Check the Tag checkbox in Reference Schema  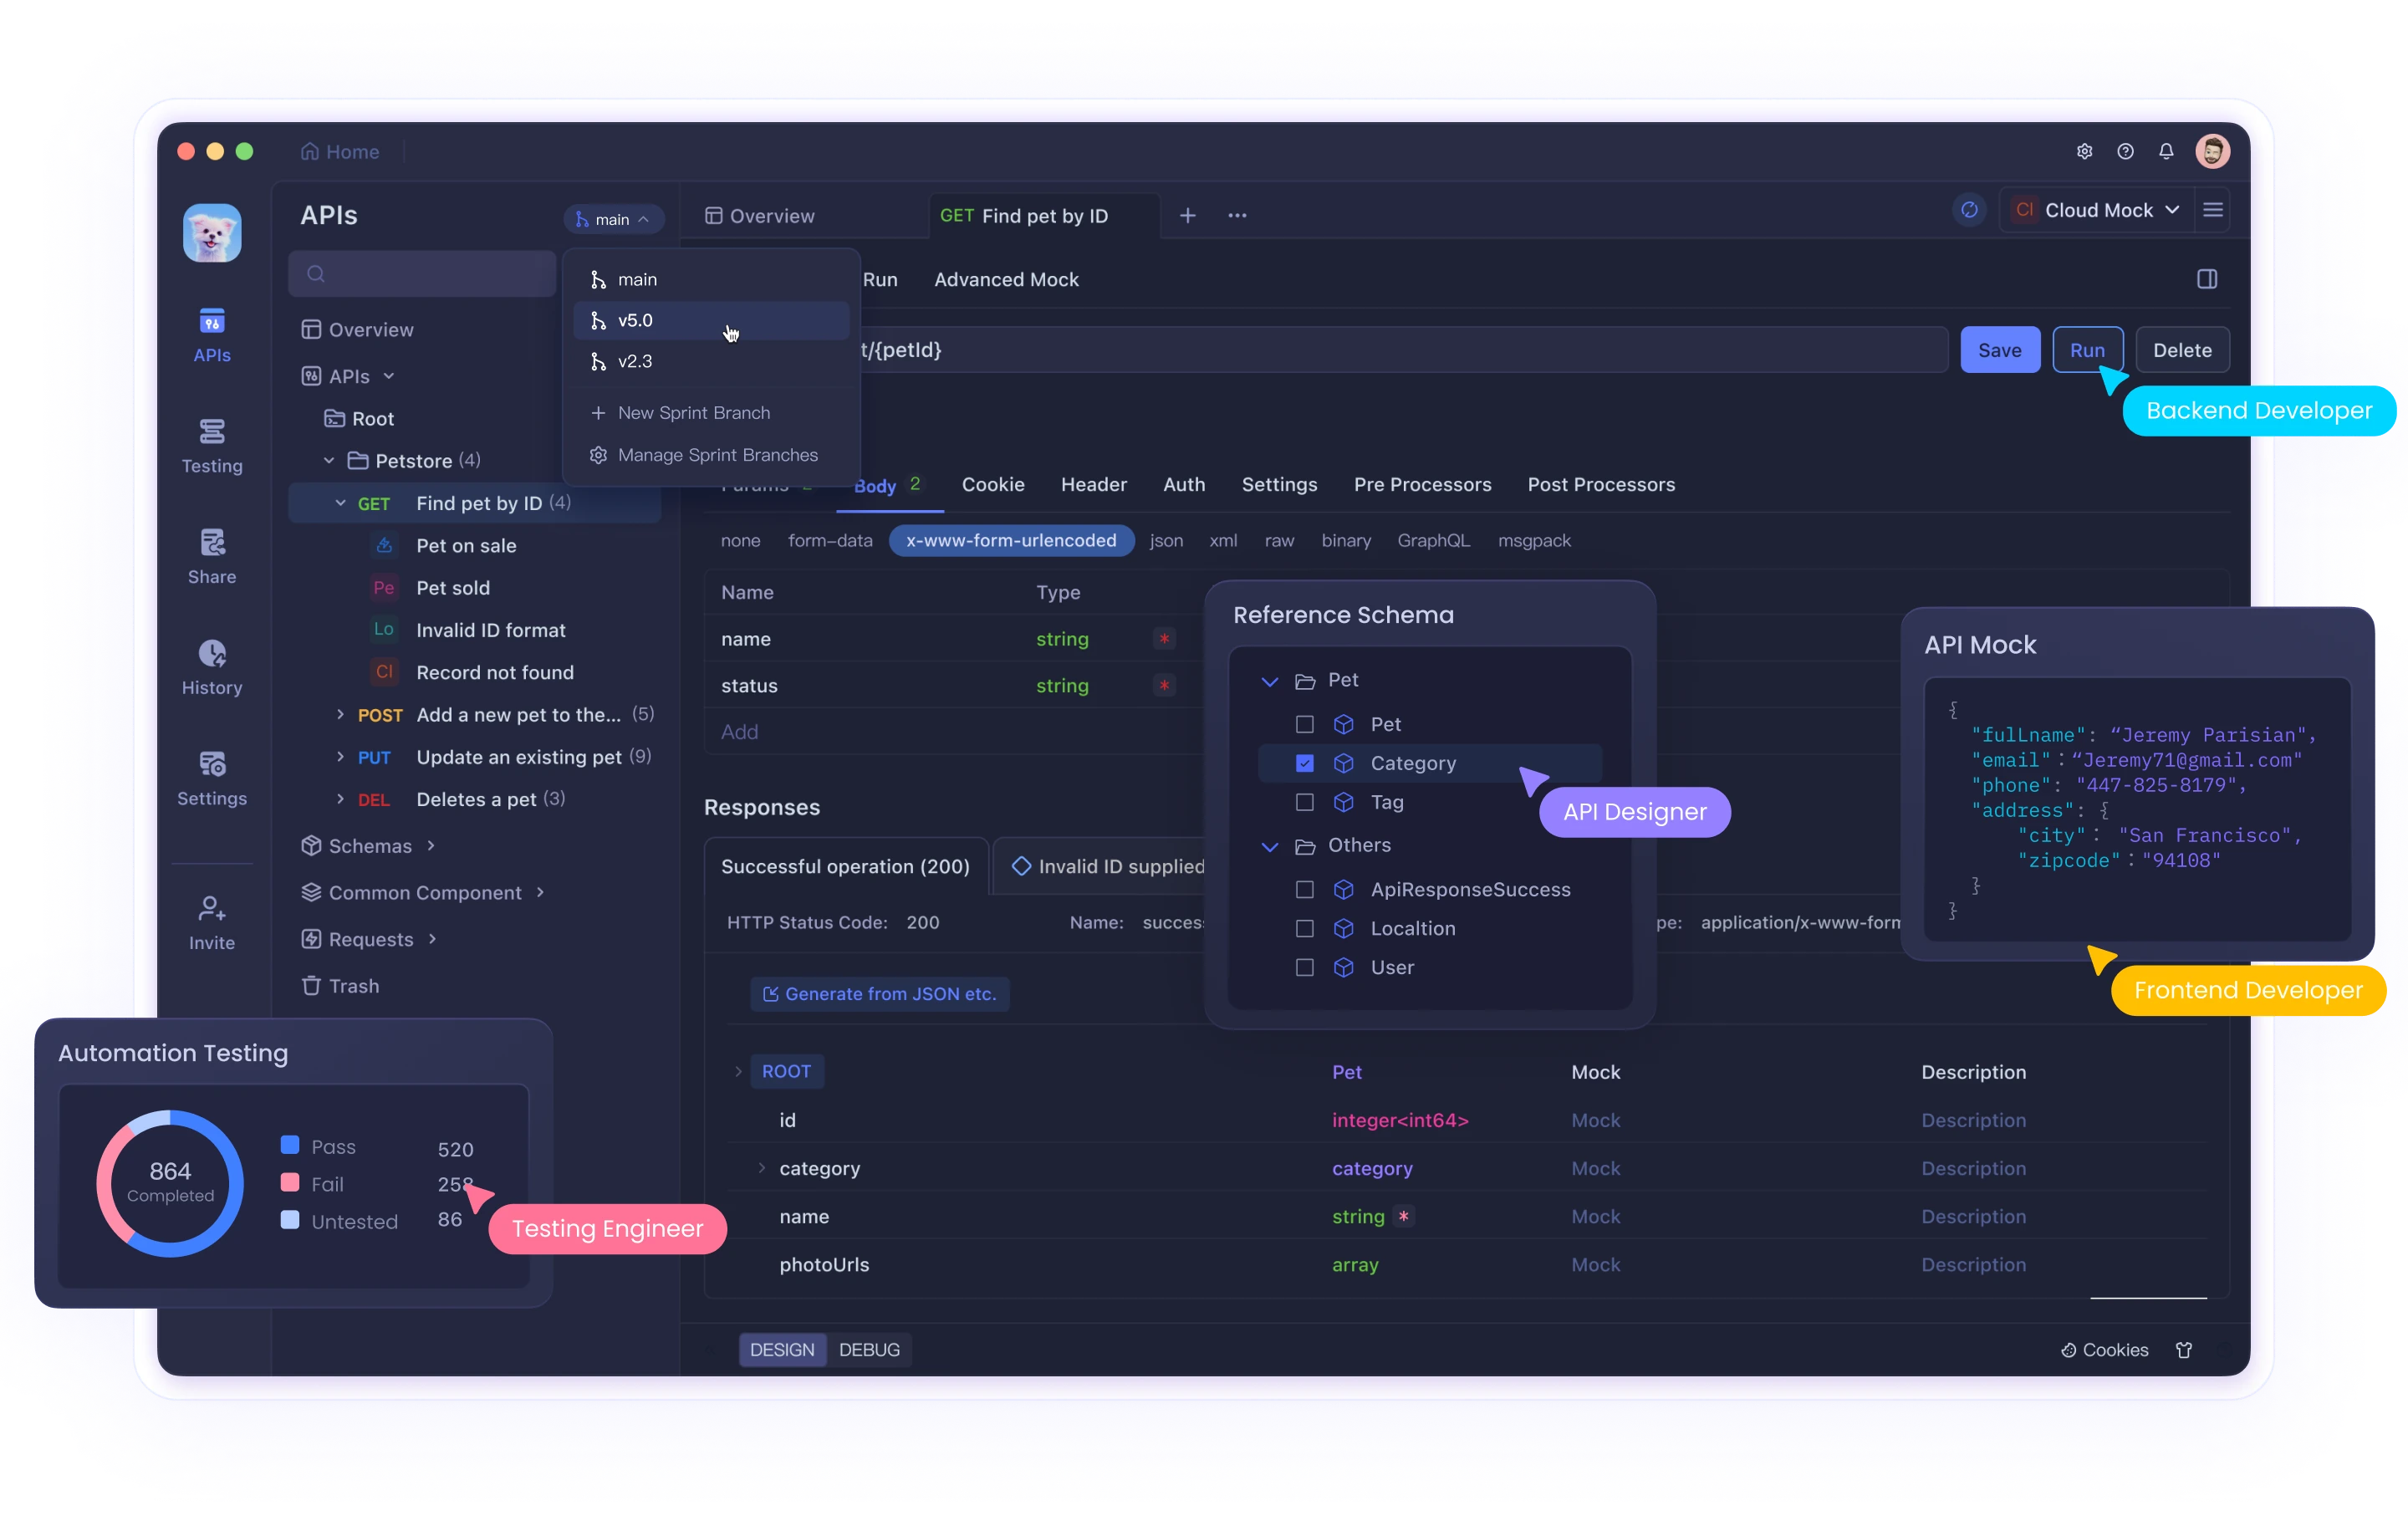click(1304, 803)
